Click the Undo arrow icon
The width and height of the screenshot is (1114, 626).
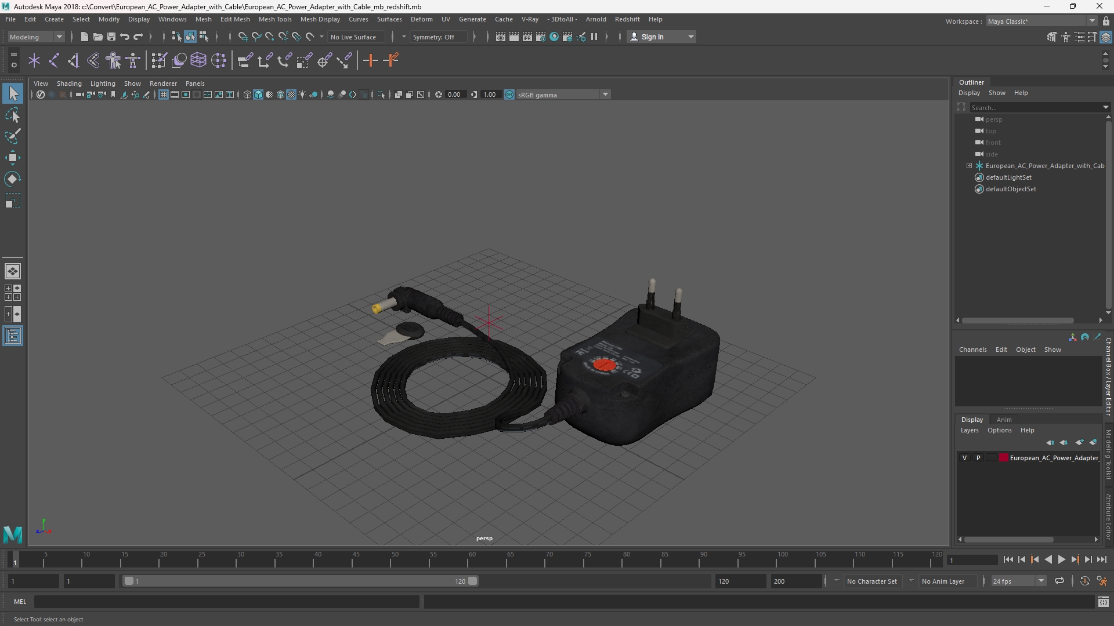coord(125,37)
